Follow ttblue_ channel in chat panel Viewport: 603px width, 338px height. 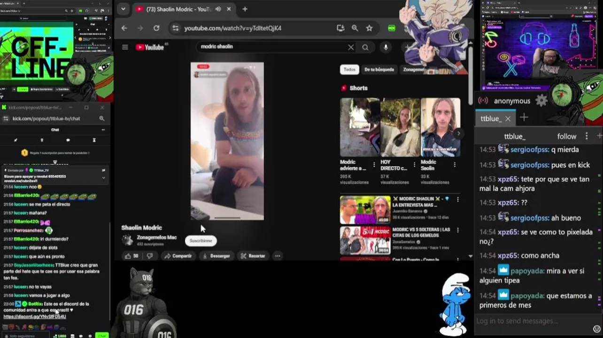pos(566,136)
